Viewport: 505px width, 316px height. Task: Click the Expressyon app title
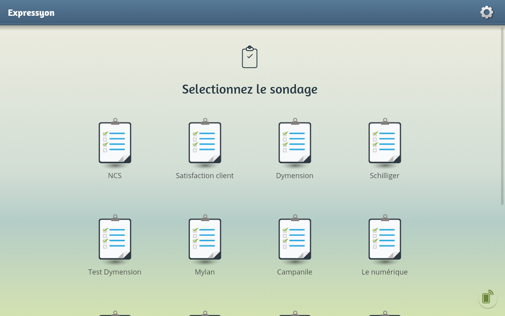31,13
